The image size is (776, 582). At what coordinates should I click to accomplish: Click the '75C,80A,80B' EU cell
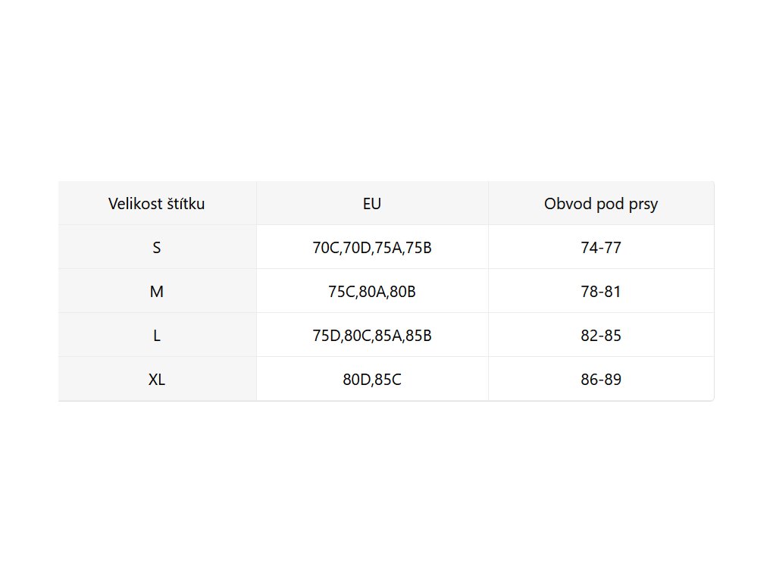tap(372, 292)
